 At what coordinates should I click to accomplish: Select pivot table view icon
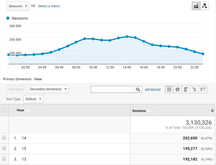[203, 89]
